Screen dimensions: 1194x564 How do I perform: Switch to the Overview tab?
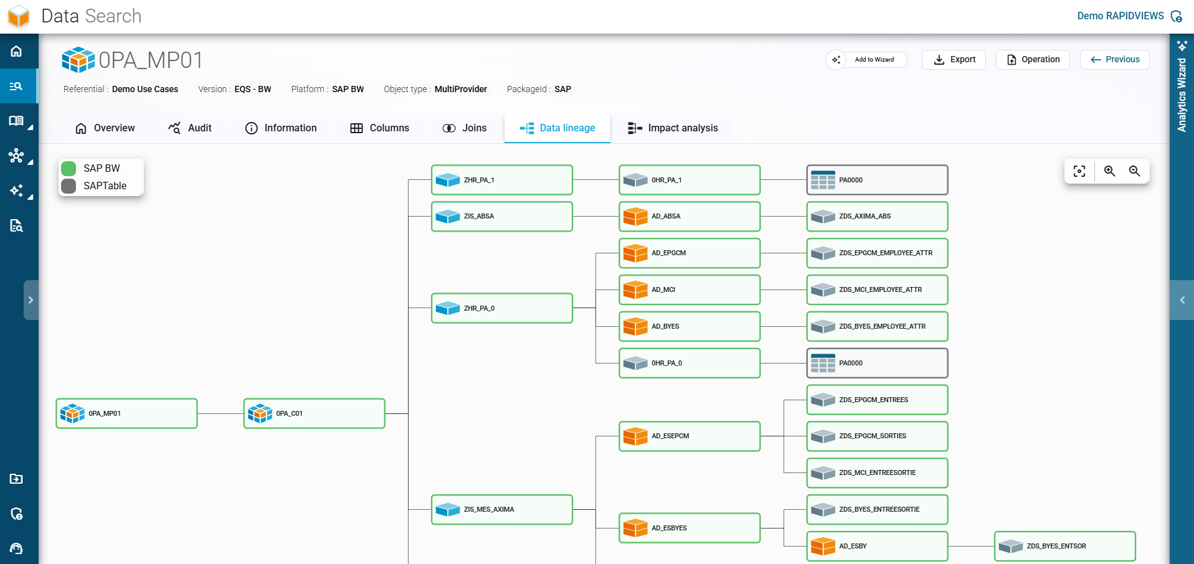tap(105, 128)
